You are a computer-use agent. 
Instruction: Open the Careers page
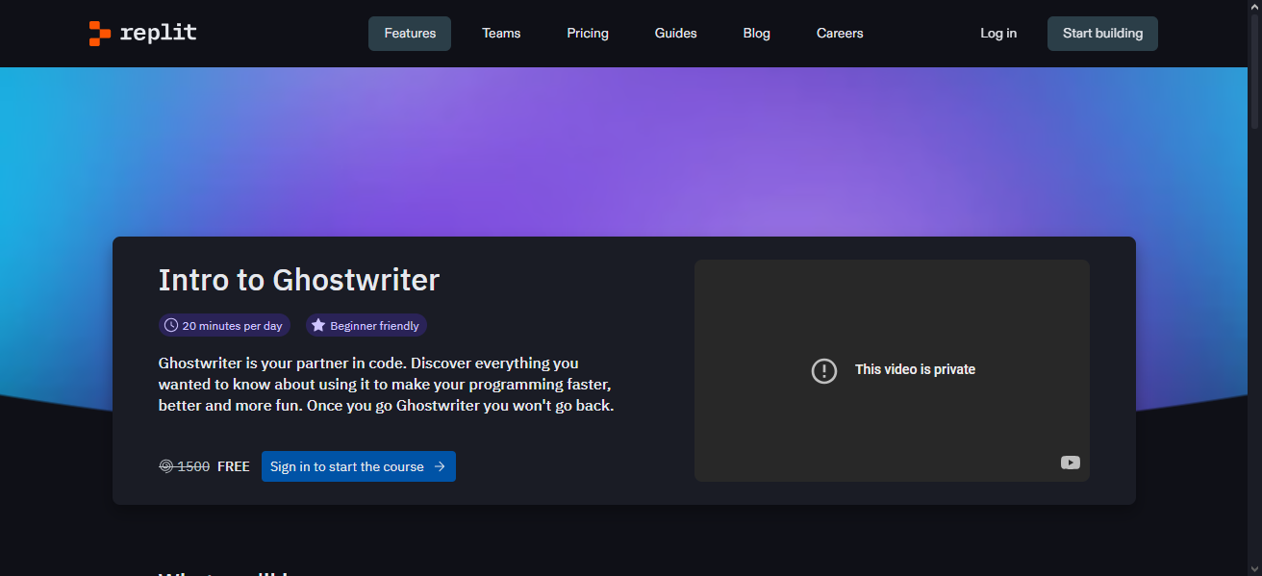(840, 34)
